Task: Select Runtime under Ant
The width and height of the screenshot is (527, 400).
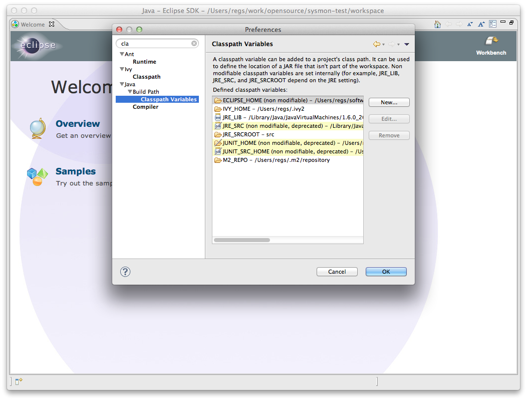Action: click(x=144, y=62)
